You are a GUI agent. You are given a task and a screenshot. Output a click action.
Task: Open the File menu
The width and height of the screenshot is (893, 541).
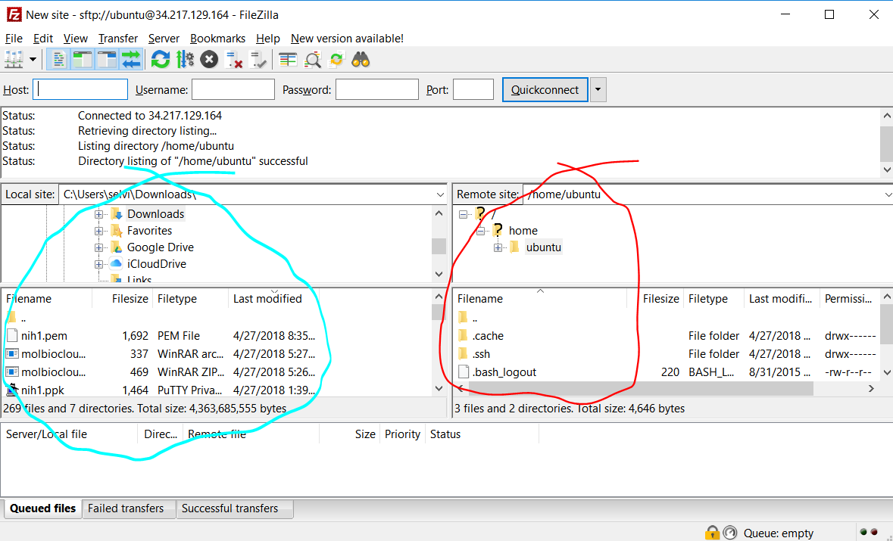tap(14, 38)
